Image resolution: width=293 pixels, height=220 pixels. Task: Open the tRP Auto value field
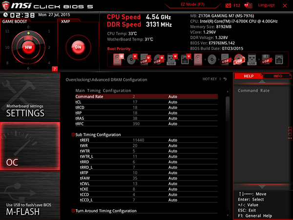pyautogui.click(x=173, y=113)
